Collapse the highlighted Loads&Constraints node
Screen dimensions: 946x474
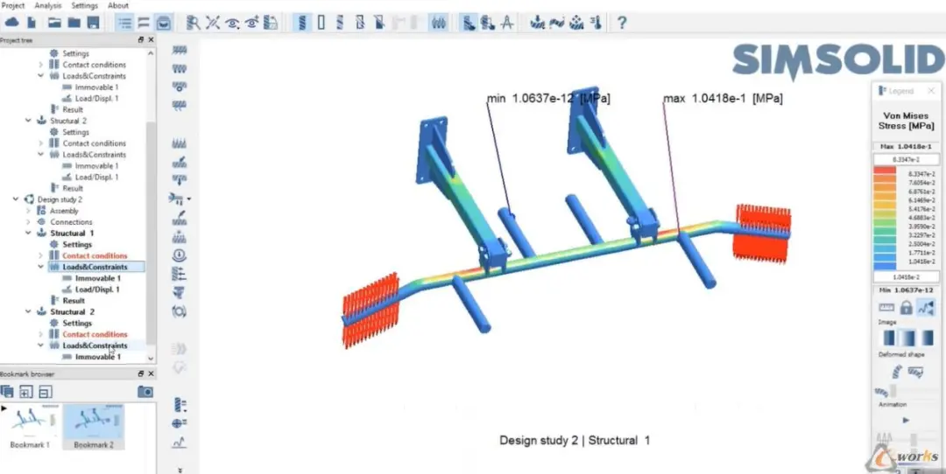pos(41,267)
